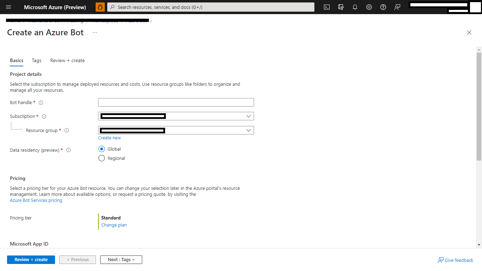Viewport: 482px width, 271px height.
Task: Select Regional data residency
Action: point(102,158)
